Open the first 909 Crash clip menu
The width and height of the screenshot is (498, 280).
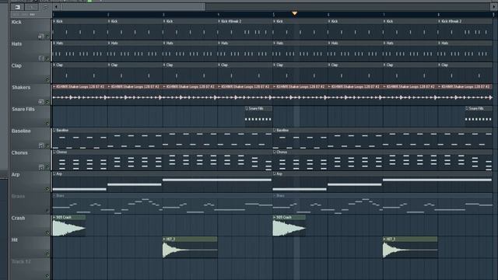click(54, 218)
